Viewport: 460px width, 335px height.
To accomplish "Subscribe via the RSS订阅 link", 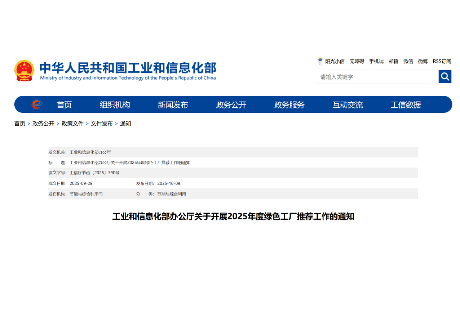I will click(442, 61).
